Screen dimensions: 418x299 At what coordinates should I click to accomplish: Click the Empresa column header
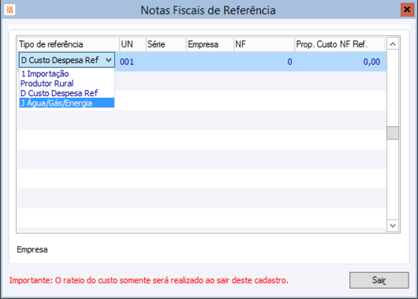pyautogui.click(x=210, y=44)
